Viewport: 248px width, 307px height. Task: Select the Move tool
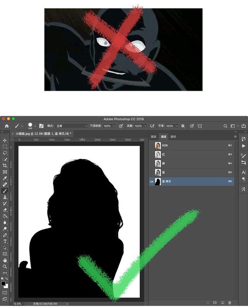pyautogui.click(x=5, y=140)
